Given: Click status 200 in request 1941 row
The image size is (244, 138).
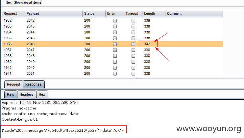Looking at the screenshot, I should click(x=87, y=73).
